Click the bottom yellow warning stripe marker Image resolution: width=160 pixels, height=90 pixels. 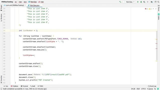pyautogui.click(x=156, y=61)
